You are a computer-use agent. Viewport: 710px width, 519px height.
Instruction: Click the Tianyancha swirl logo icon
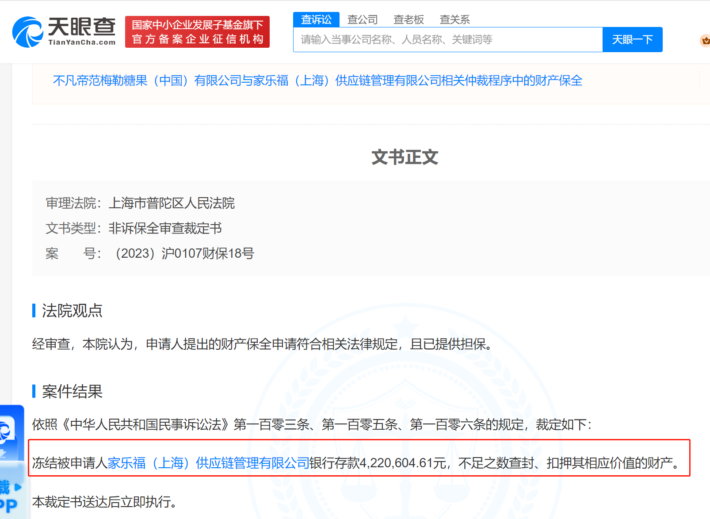point(27,32)
